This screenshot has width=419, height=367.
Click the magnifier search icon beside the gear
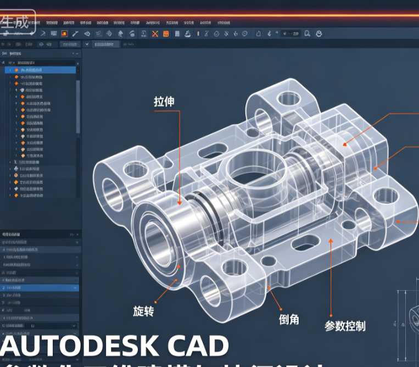click(308, 34)
